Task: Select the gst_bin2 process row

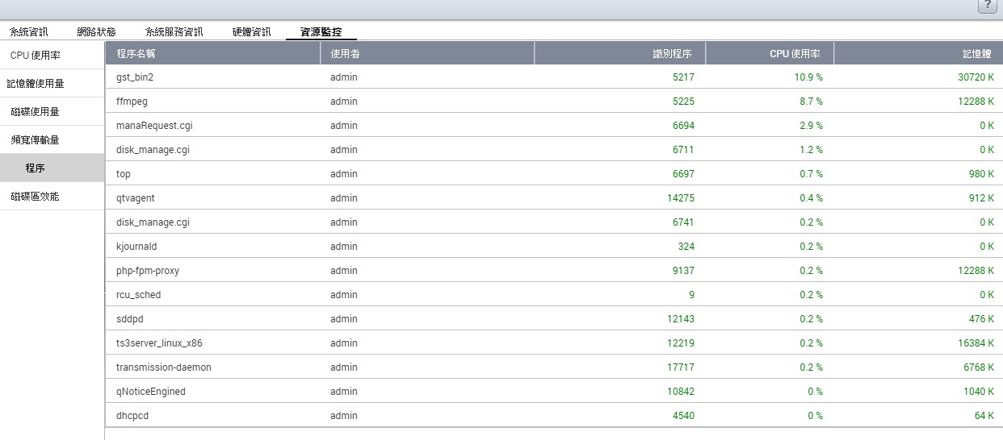Action: tap(554, 77)
